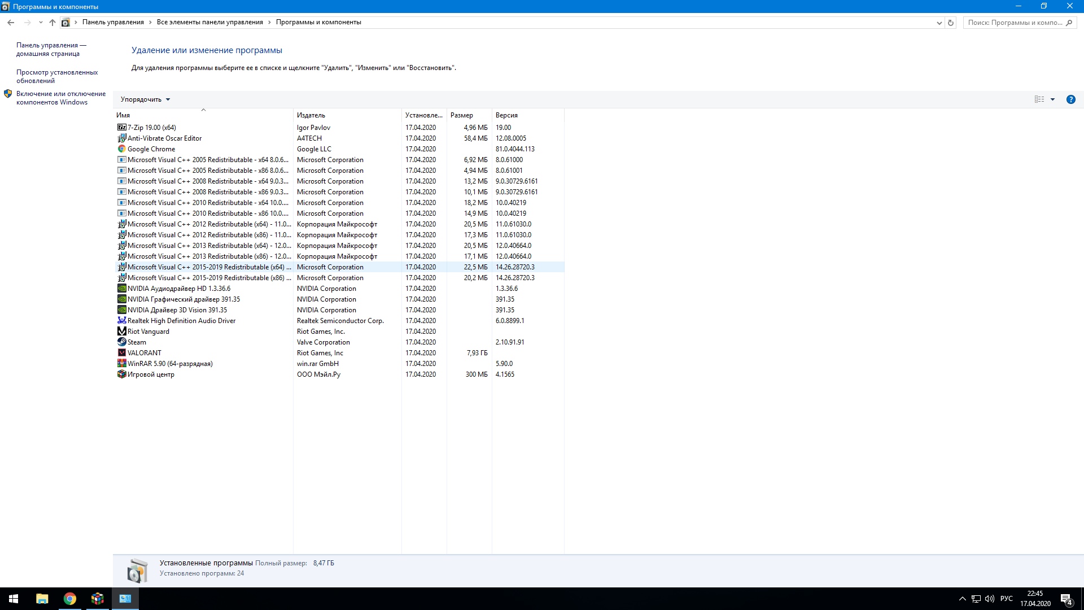Go up one level in Control Panel
Viewport: 1084px width, 610px height.
[x=53, y=23]
